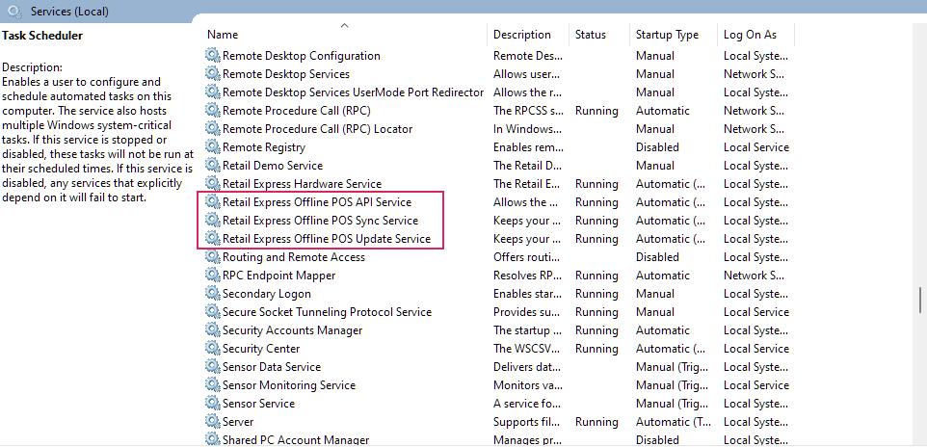Click the RPC Endpoint Mapper gear icon
Viewport: 927px width, 447px height.
212,276
